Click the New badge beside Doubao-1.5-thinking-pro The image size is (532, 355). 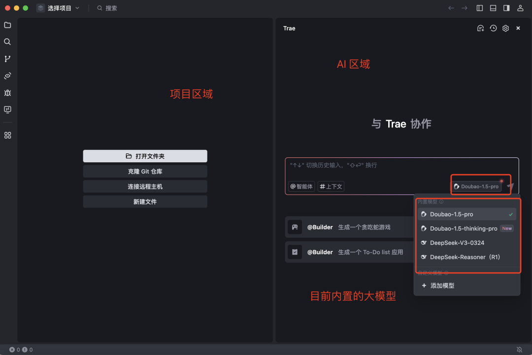click(x=507, y=228)
